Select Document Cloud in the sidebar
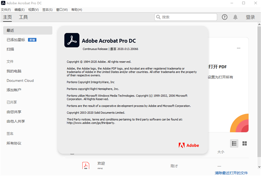The height and width of the screenshot is (176, 261). click(20, 81)
